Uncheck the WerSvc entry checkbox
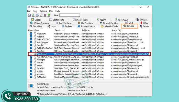This screenshot has width=179, height=102. 31,45
